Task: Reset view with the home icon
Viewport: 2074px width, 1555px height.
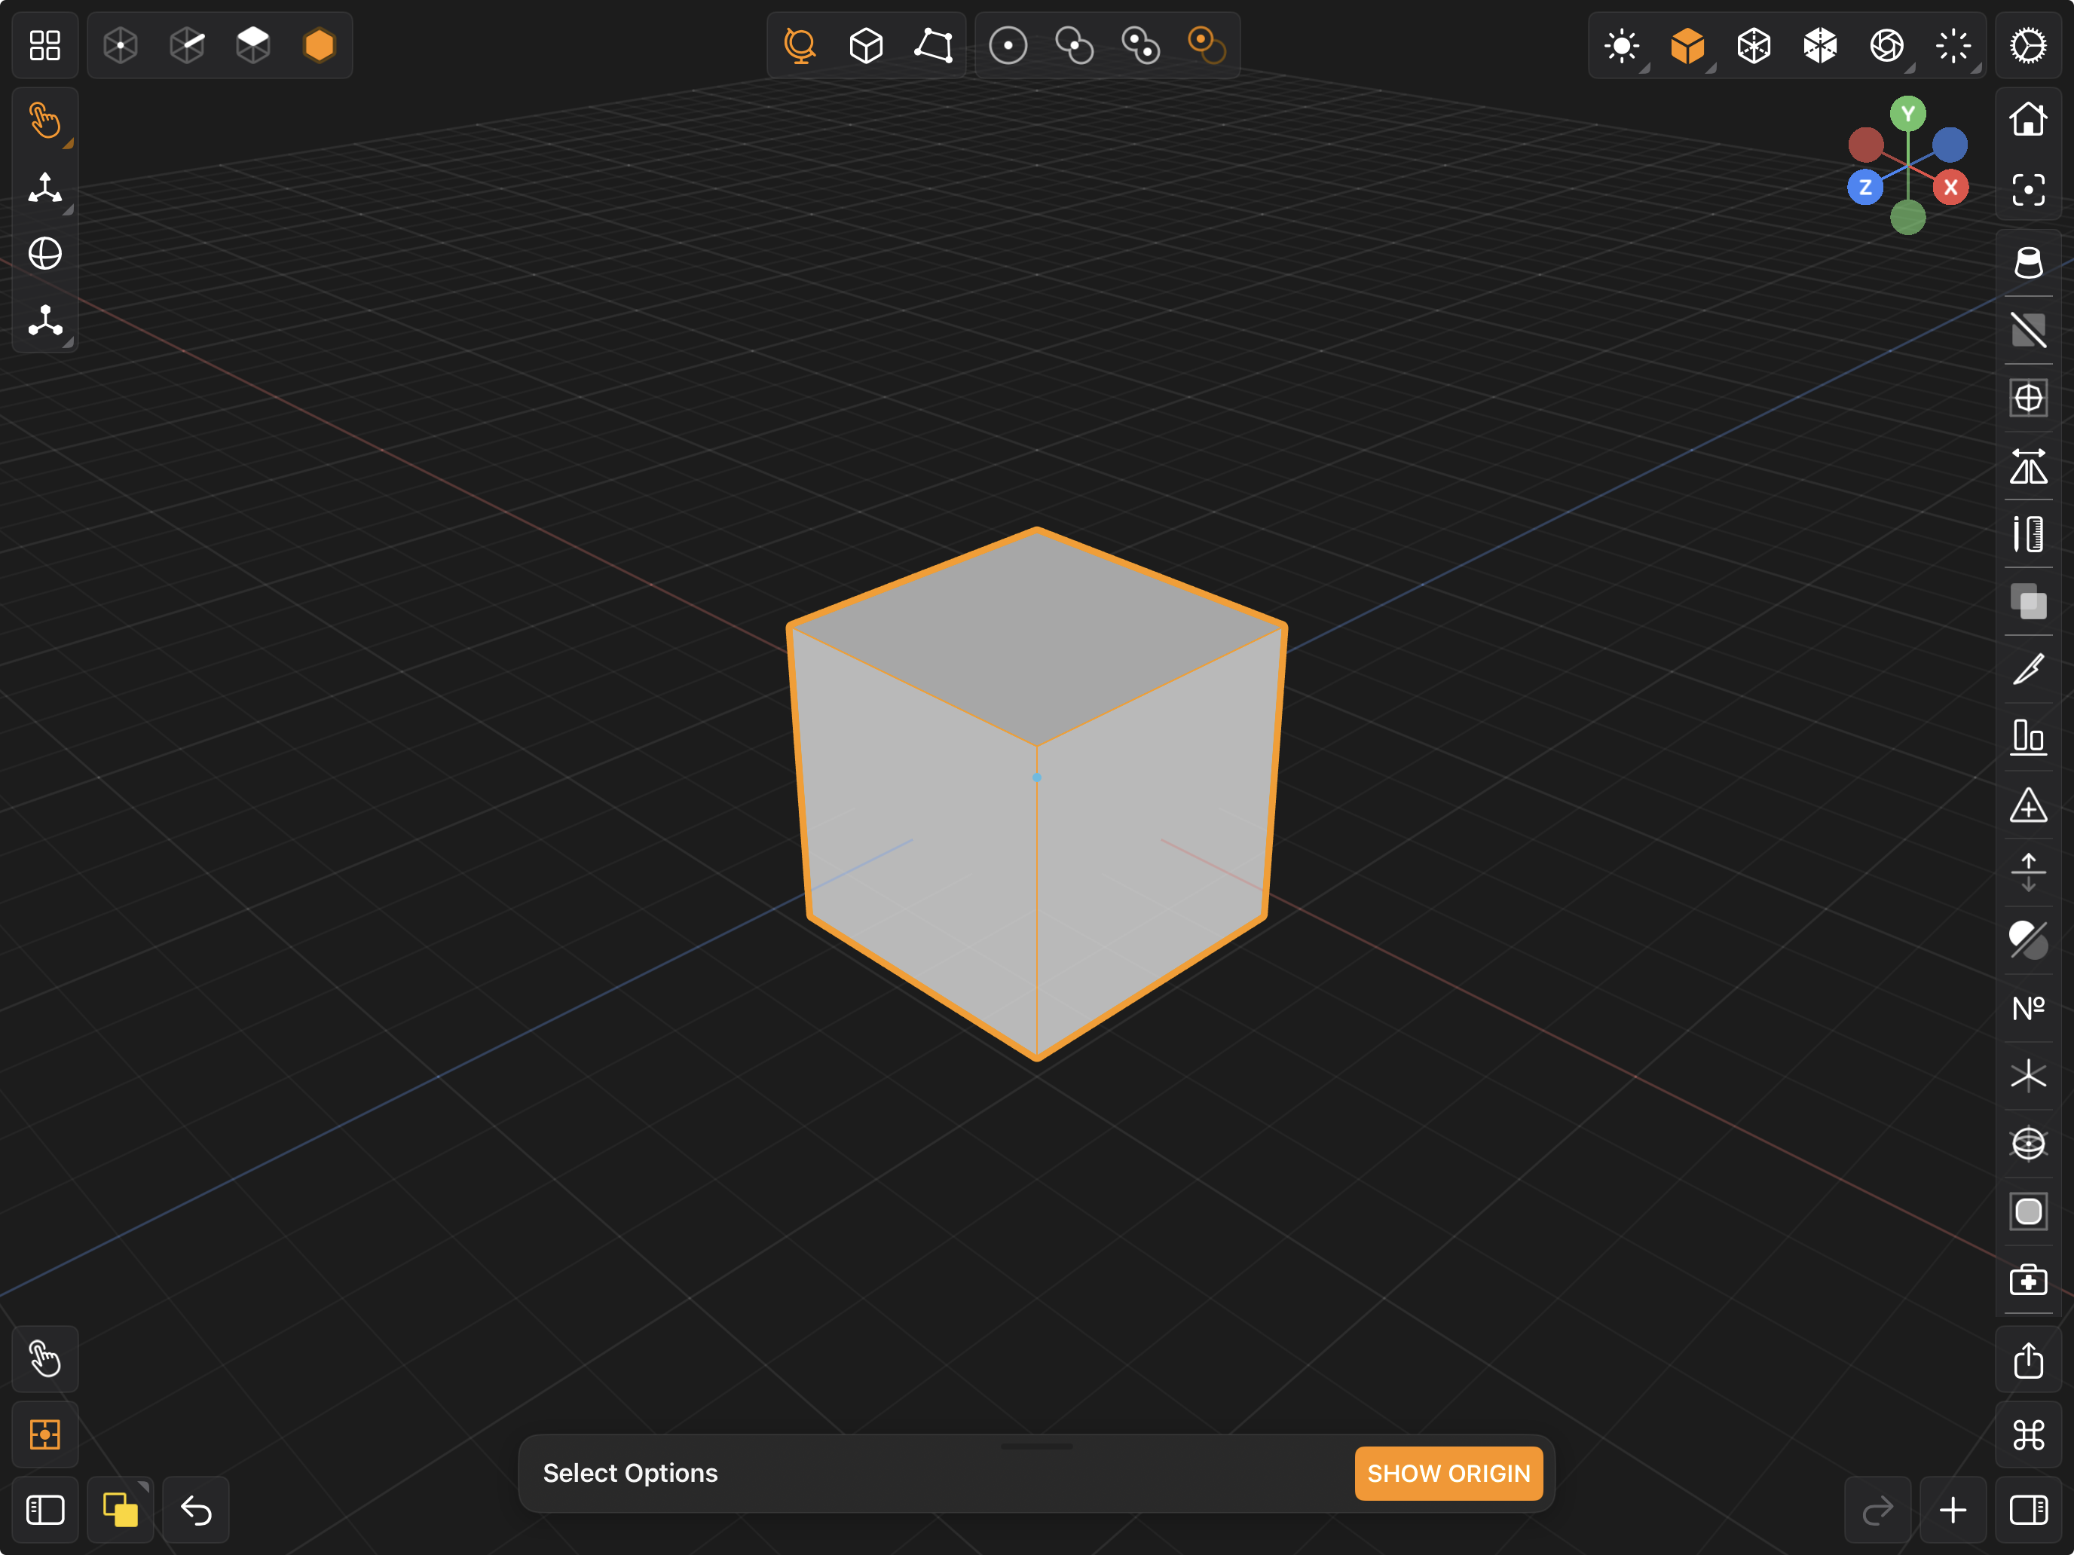Action: tap(2028, 119)
